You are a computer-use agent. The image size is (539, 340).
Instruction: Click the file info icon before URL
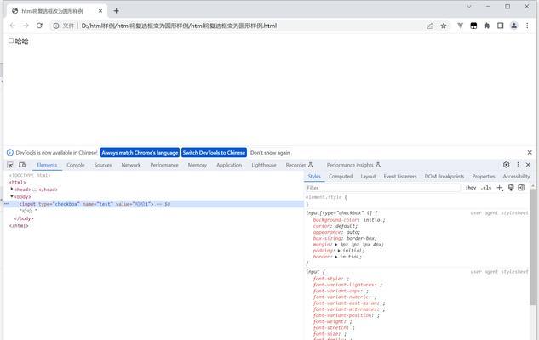tap(55, 25)
